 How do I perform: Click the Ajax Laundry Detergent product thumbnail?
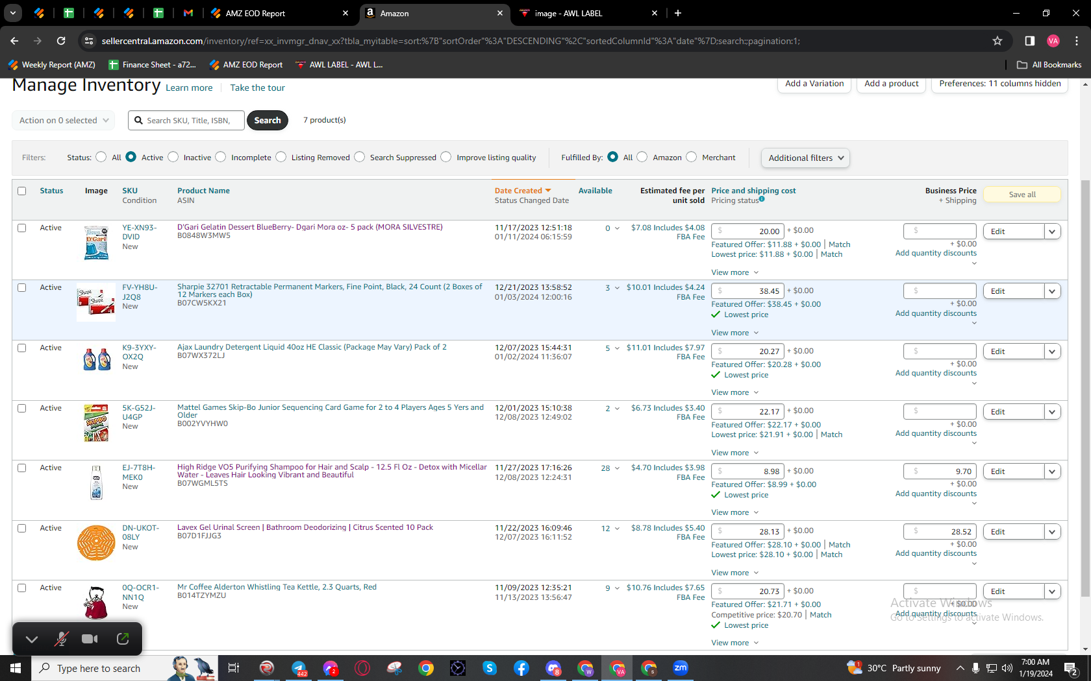point(97,359)
